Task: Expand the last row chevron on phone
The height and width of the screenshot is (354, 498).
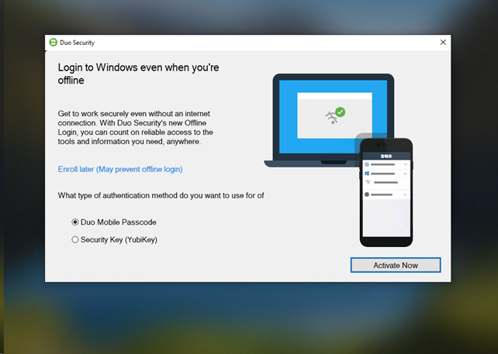Action: 404,194
